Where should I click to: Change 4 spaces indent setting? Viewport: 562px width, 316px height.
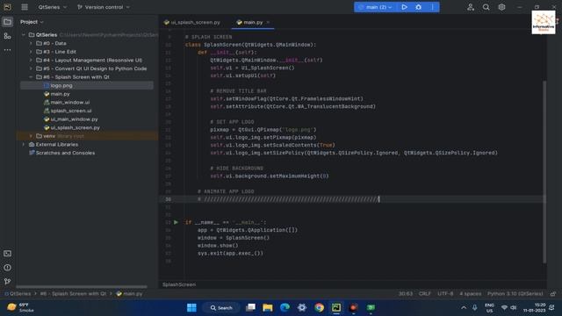(x=471, y=294)
